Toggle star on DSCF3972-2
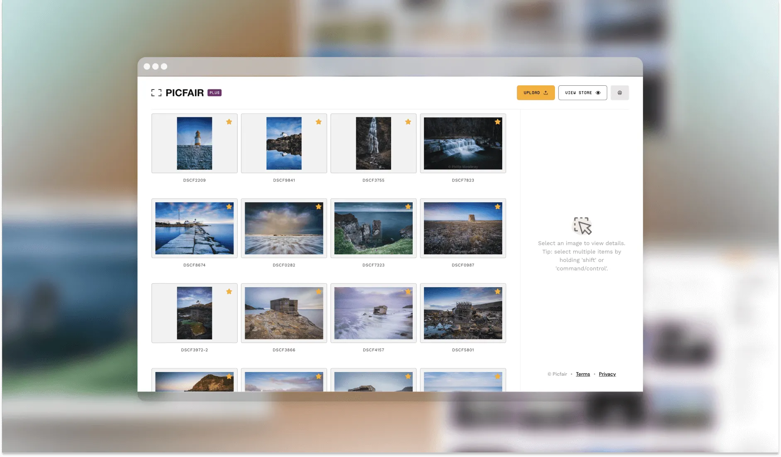 [229, 292]
